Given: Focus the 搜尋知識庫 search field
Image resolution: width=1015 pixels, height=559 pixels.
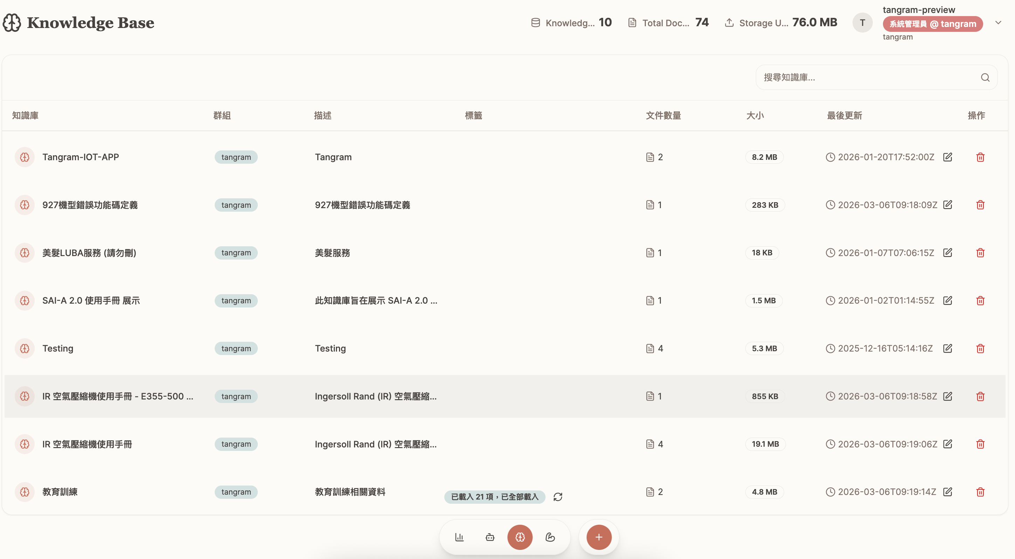Looking at the screenshot, I should pos(867,78).
